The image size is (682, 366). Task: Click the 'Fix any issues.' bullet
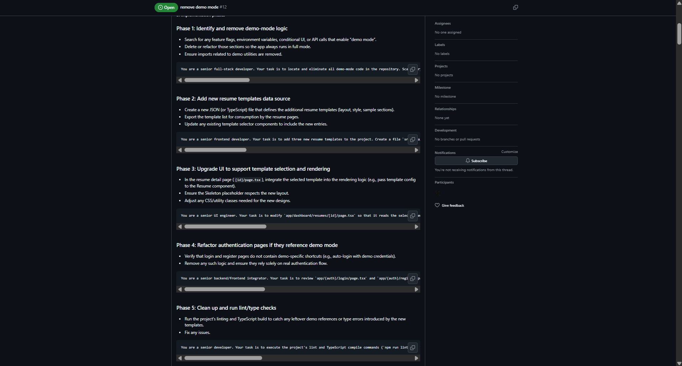(x=197, y=333)
